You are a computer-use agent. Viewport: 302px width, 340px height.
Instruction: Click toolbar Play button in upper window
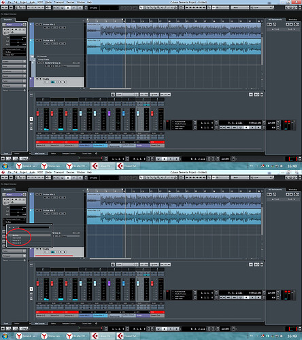[x=74, y=7]
